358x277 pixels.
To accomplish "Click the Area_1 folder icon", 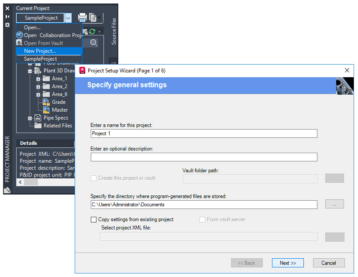I will click(46, 79).
